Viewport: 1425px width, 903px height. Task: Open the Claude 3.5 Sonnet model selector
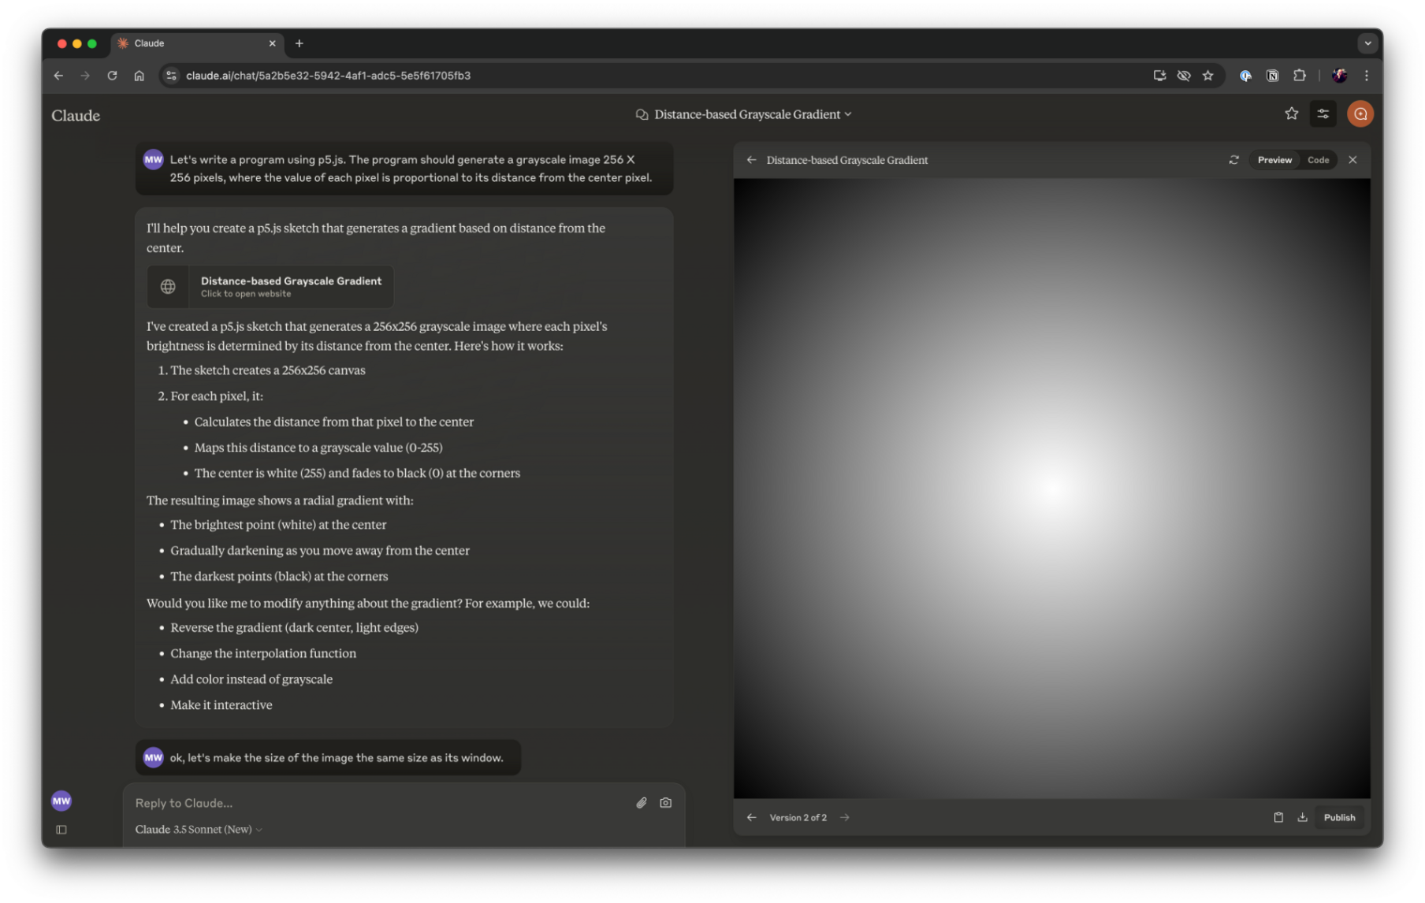199,829
